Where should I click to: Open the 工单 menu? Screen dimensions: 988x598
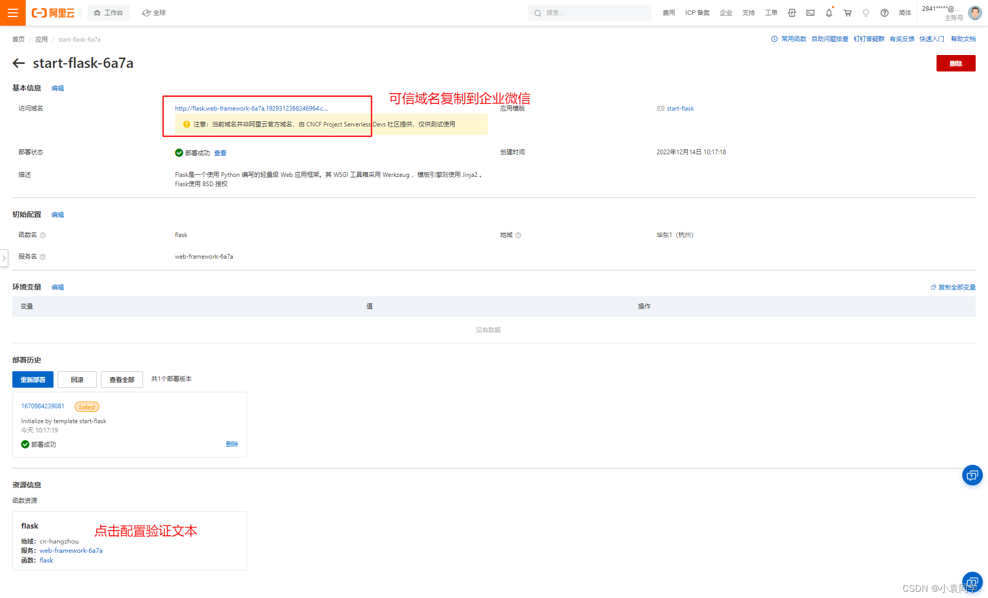(x=771, y=13)
